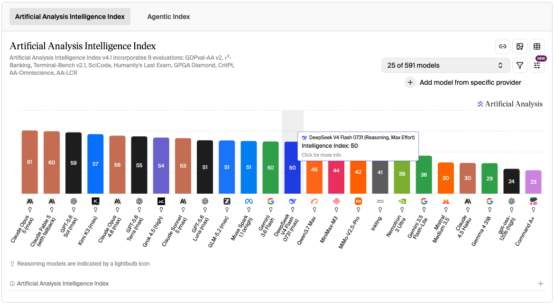Switch to the Agentic Index tab

point(168,17)
